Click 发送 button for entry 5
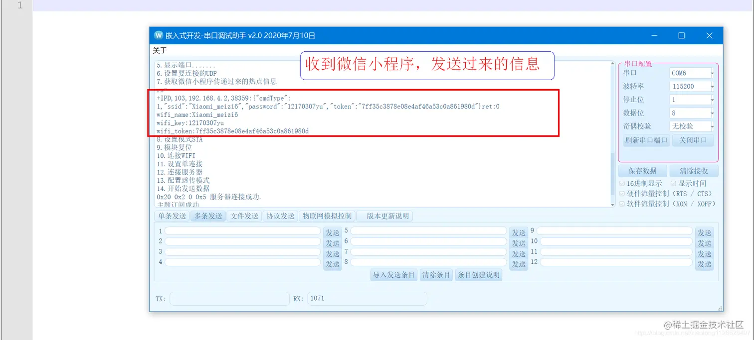 pyautogui.click(x=519, y=232)
